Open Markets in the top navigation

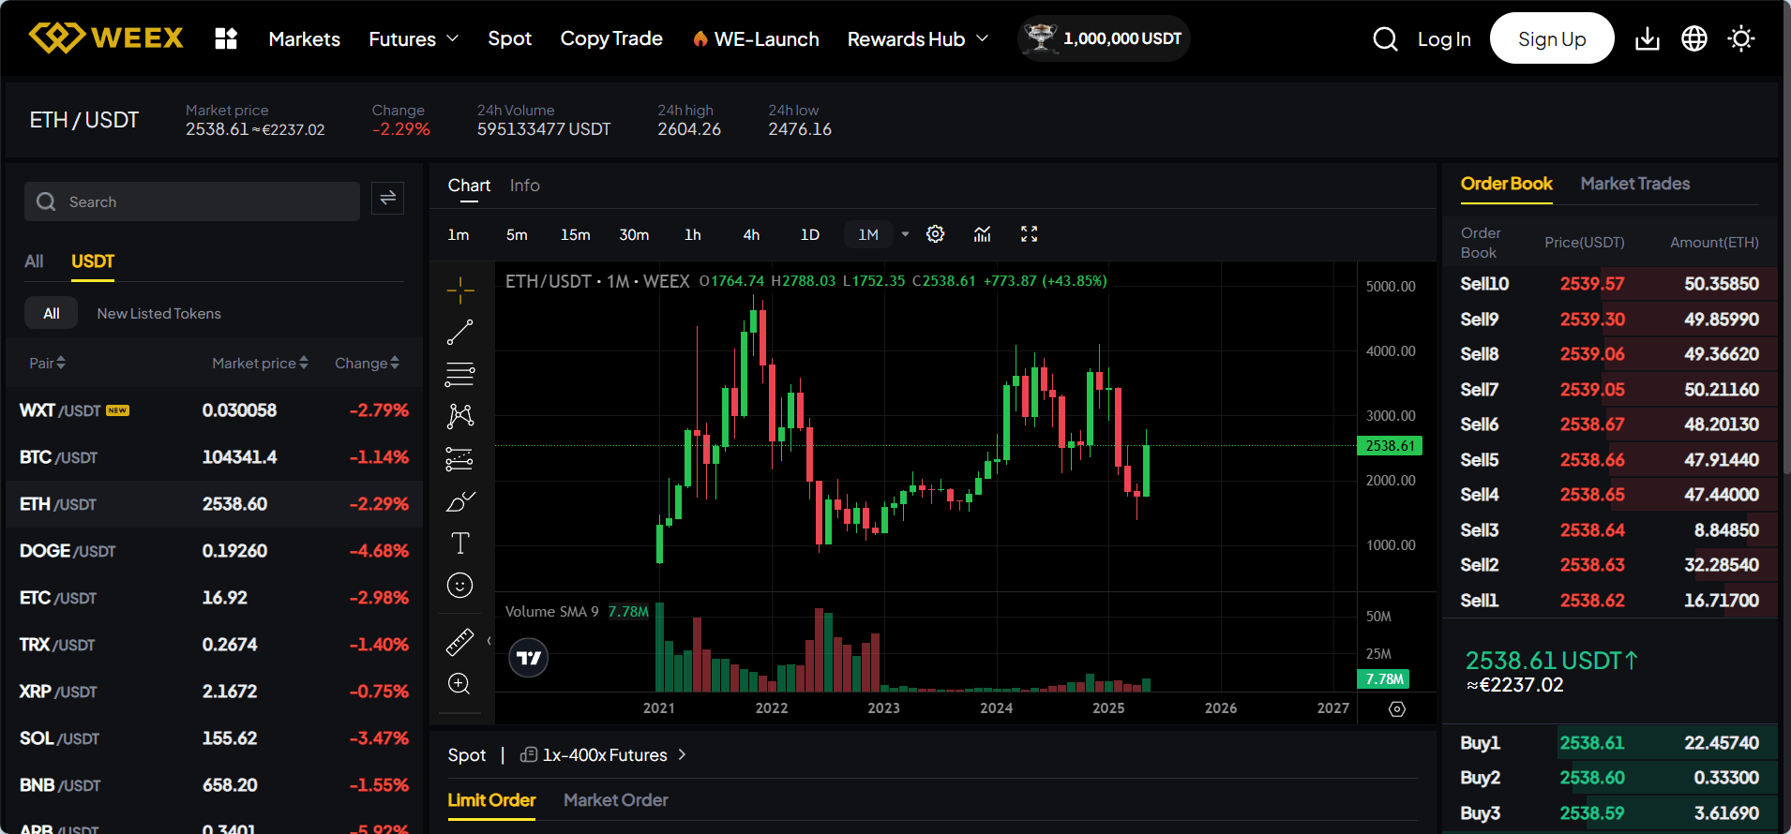pyautogui.click(x=305, y=39)
